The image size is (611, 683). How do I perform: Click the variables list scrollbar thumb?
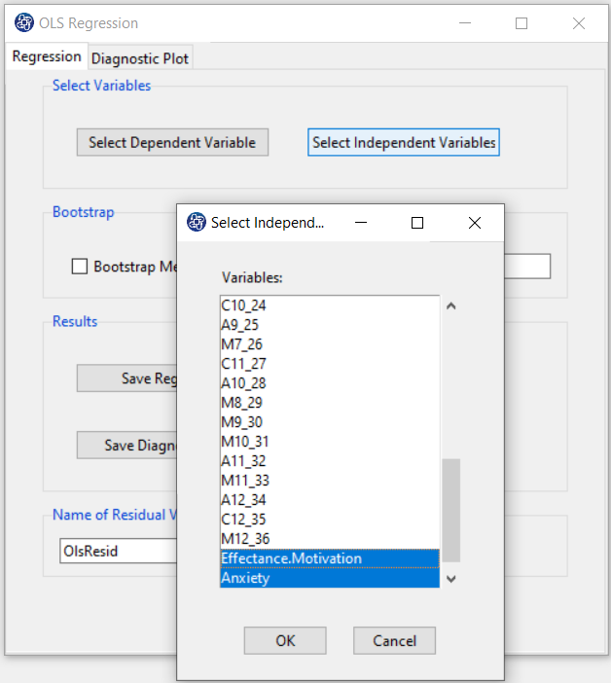(451, 510)
